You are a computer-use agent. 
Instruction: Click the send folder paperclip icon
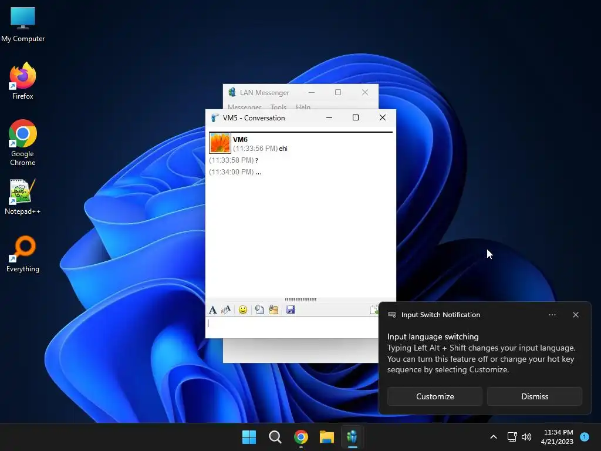click(x=274, y=309)
